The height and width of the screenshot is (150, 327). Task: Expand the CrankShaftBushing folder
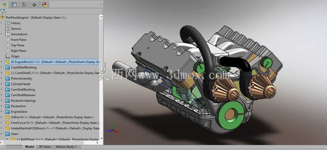(x=2, y=67)
